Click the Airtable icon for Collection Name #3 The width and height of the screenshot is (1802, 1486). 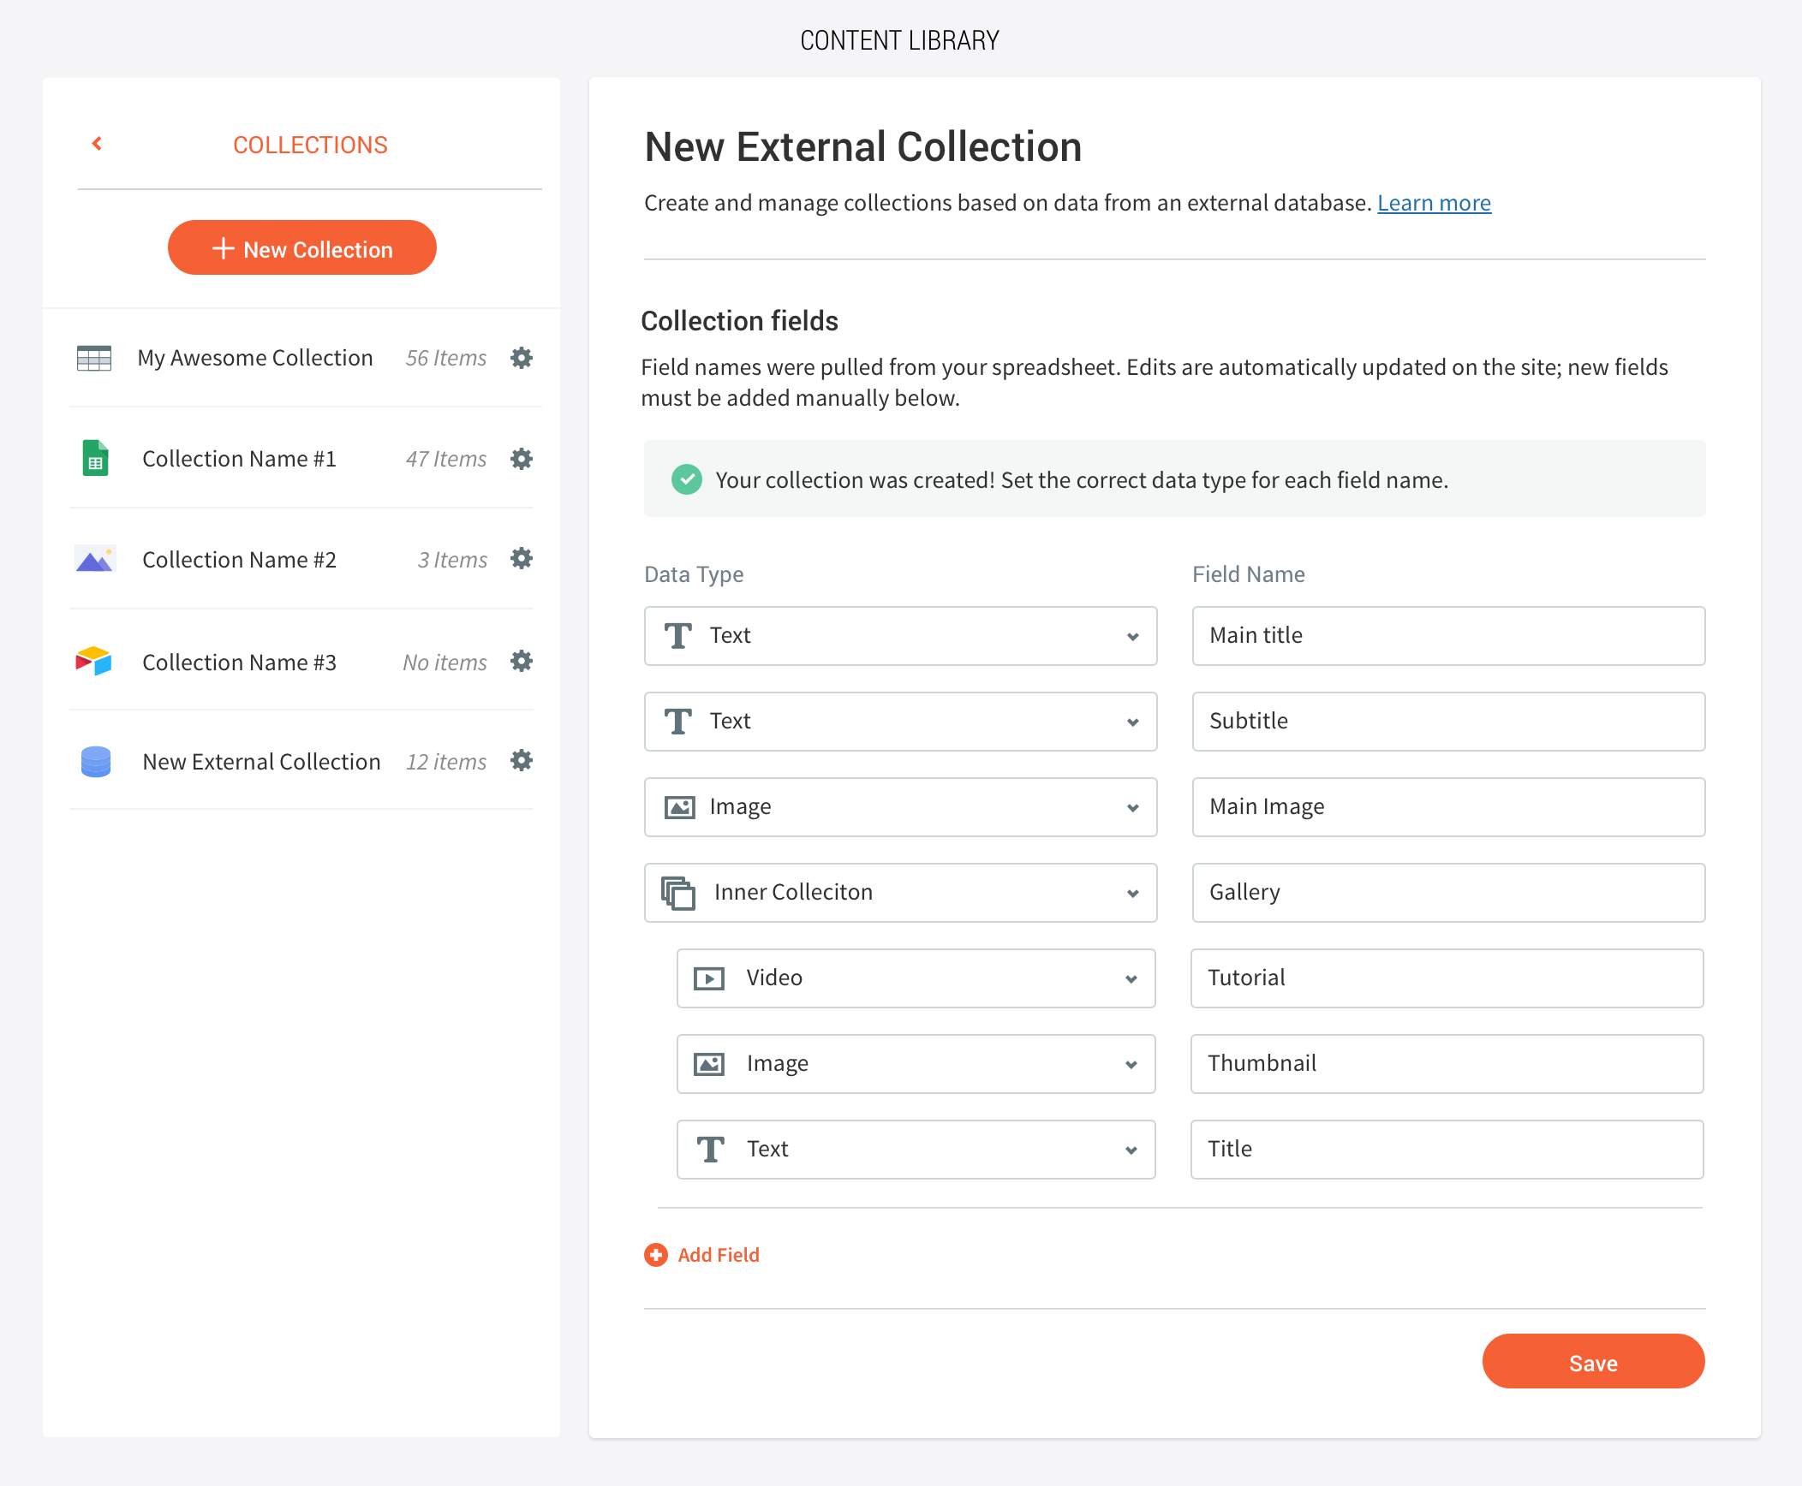pos(94,662)
